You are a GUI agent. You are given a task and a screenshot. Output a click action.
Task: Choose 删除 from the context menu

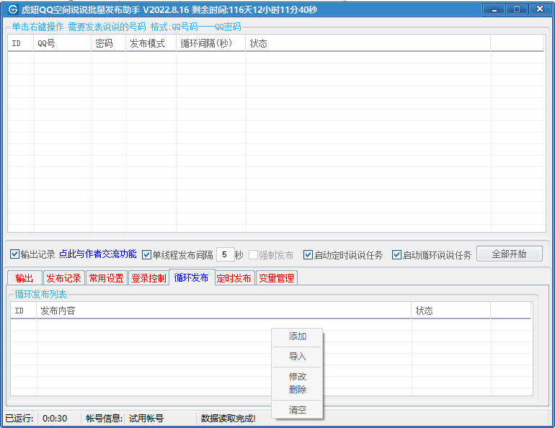click(297, 389)
